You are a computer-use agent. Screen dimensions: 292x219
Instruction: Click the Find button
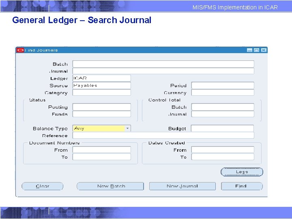tap(242, 186)
